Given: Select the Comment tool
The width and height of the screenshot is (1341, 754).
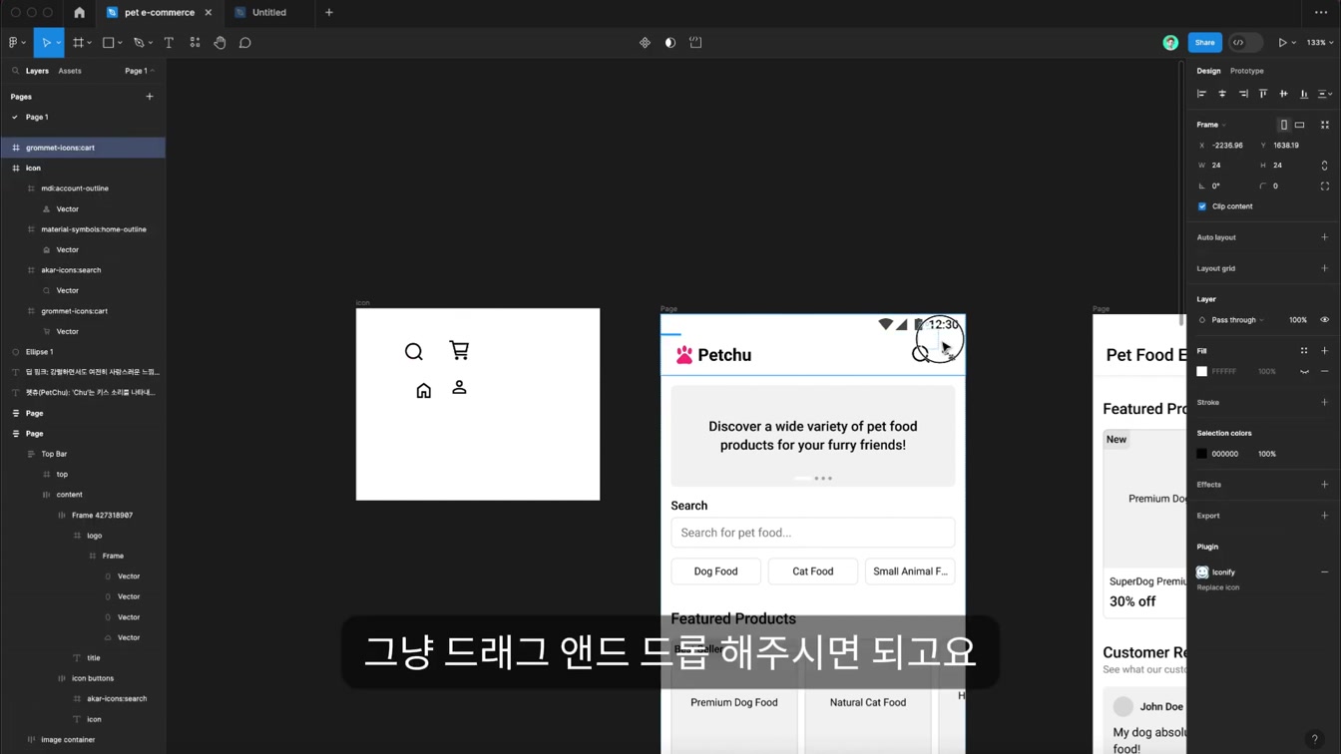Looking at the screenshot, I should click(x=244, y=43).
